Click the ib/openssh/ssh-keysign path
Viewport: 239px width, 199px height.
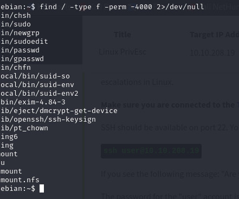point(48,120)
